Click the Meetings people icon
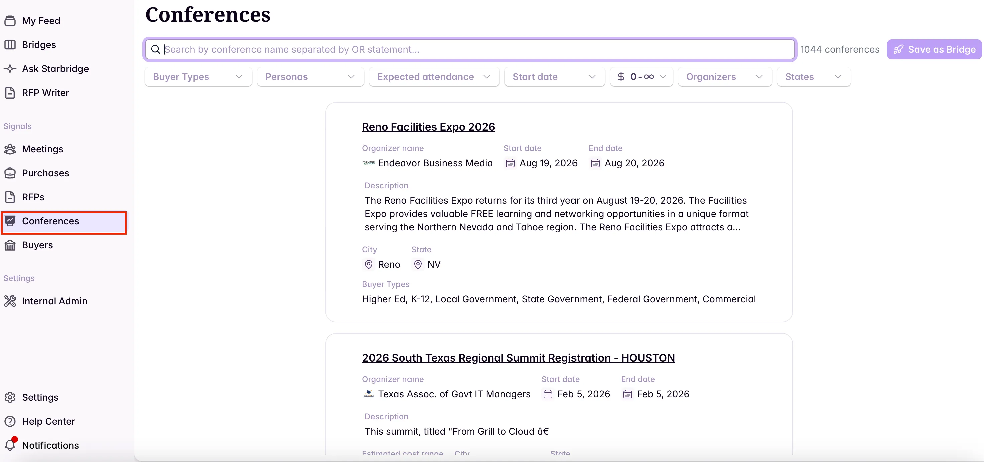 pyautogui.click(x=10, y=149)
